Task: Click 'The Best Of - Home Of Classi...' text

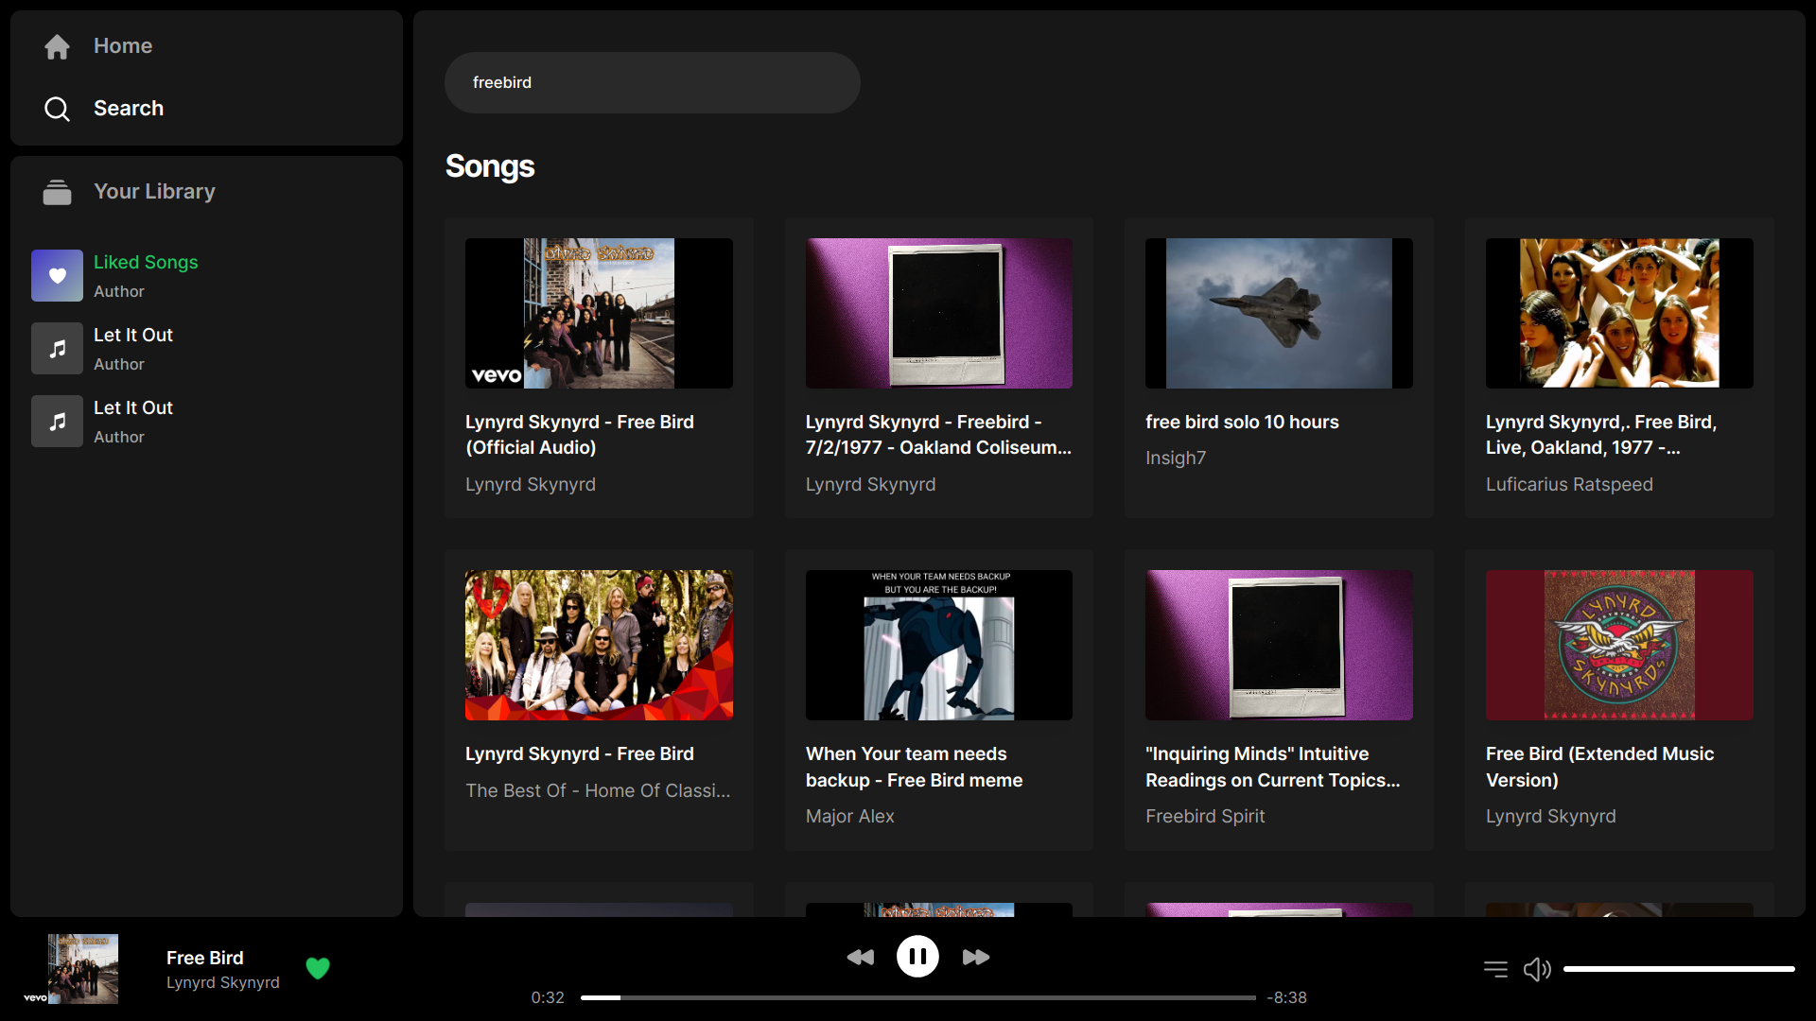Action: tap(598, 791)
